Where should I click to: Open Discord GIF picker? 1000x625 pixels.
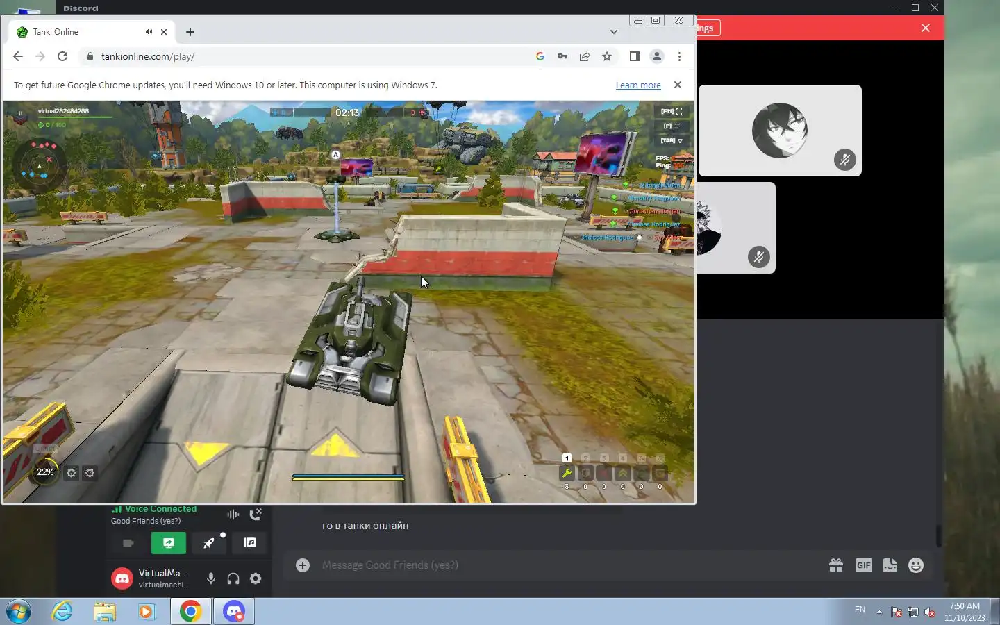863,565
